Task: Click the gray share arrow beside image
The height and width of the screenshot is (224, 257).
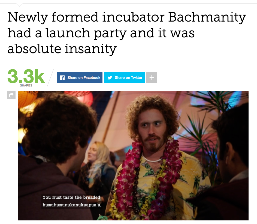Action: click(11, 95)
